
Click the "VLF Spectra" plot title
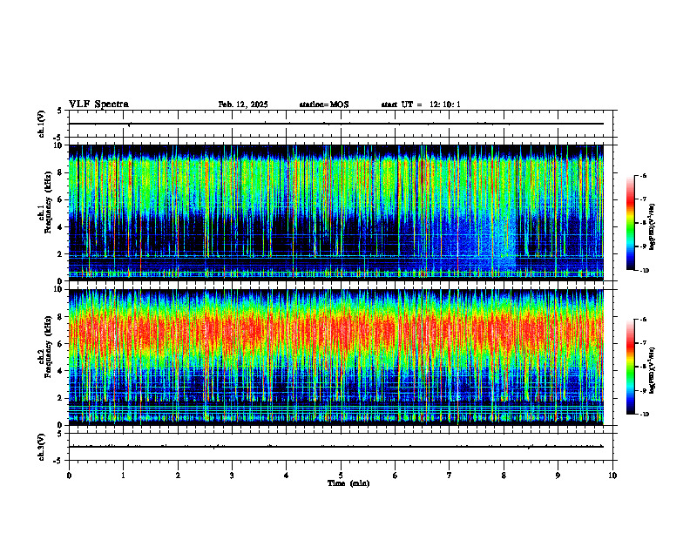98,105
